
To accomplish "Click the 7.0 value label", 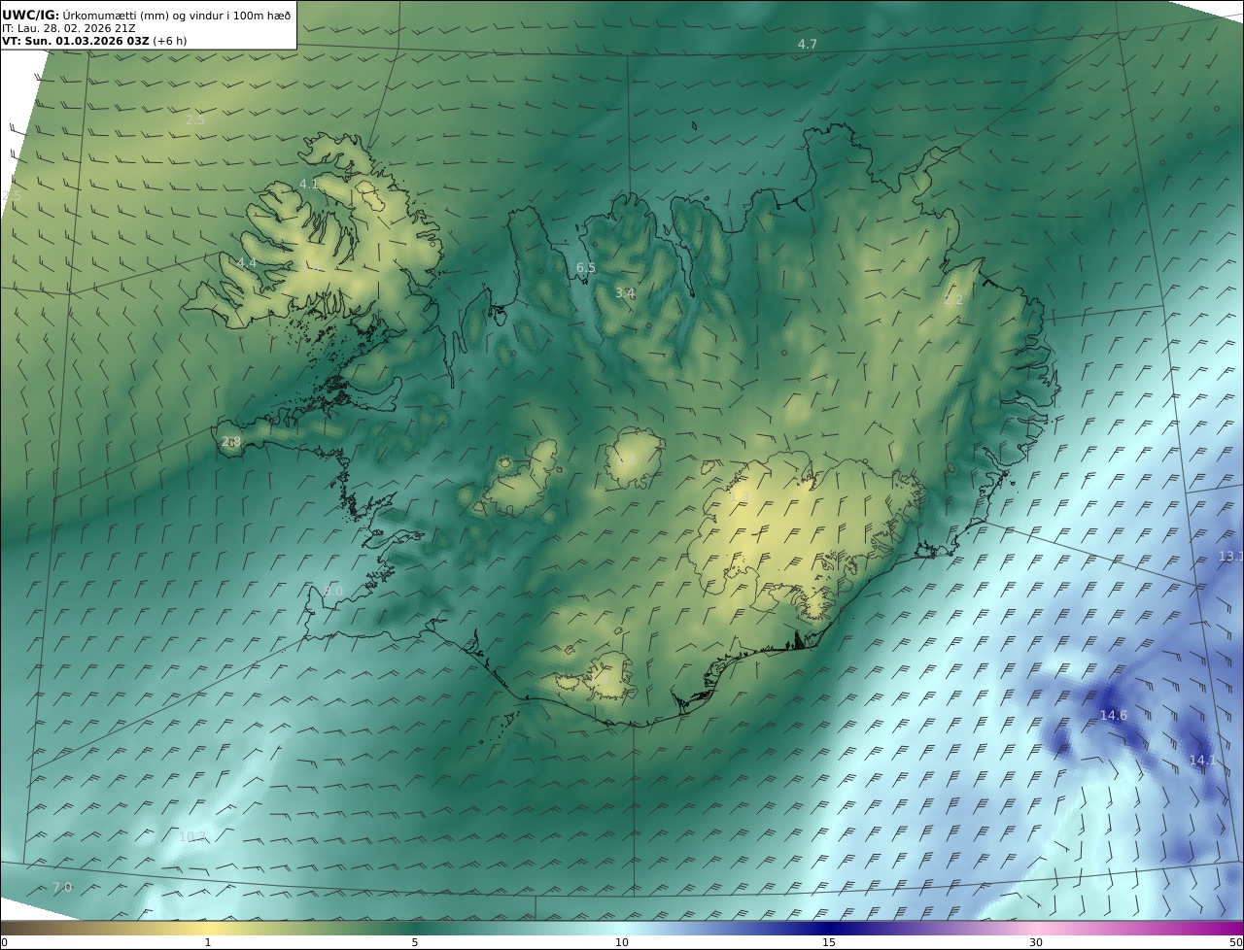I will pyautogui.click(x=62, y=888).
